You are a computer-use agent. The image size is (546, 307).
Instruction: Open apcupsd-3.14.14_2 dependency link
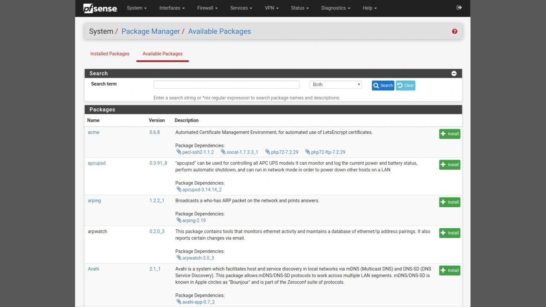pyautogui.click(x=202, y=189)
